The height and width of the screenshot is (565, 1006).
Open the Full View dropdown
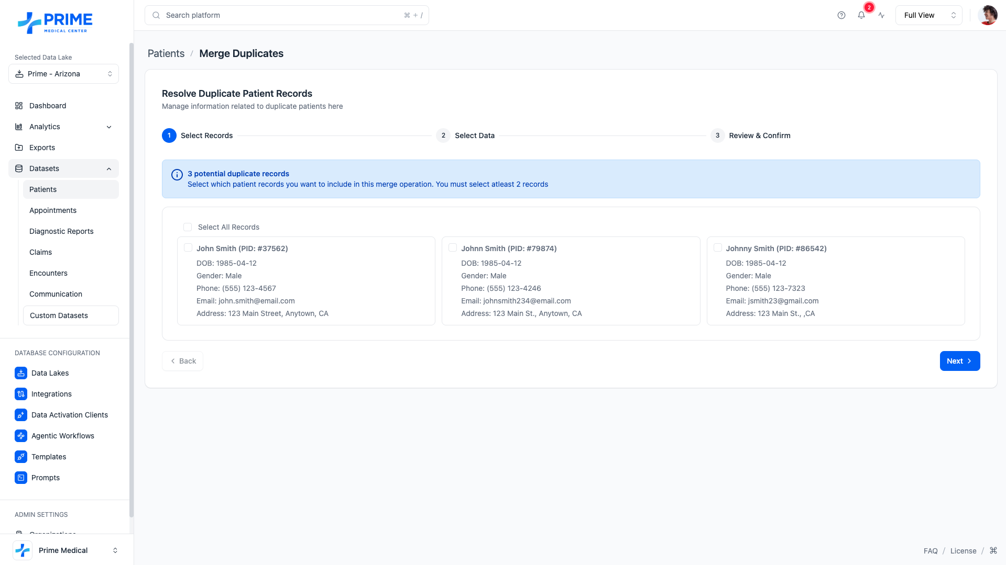tap(928, 15)
